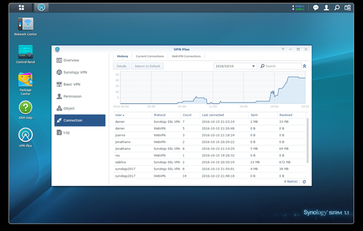Viewport: 363px width, 231px height.
Task: Collapse the chart with double chevron
Action: click(x=304, y=66)
